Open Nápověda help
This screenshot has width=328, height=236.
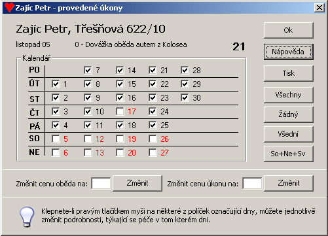click(x=289, y=52)
